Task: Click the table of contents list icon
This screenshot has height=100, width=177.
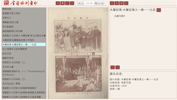Action: click(x=58, y=3)
